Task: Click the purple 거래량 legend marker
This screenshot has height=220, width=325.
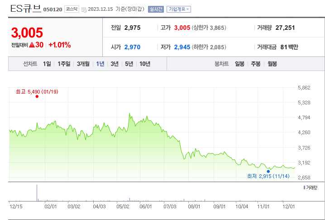Action: coord(304,187)
